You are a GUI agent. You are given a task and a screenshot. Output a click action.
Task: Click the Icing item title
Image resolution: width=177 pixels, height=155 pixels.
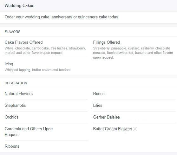click(x=9, y=64)
